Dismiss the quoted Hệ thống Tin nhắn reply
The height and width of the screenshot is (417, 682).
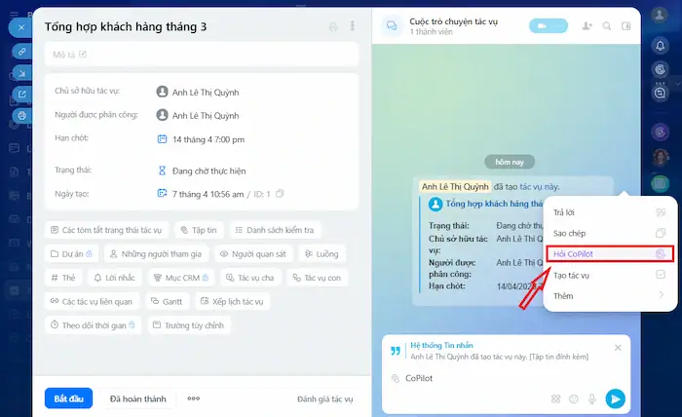(618, 348)
